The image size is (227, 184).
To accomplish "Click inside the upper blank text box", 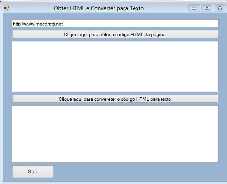I will click(x=115, y=67).
